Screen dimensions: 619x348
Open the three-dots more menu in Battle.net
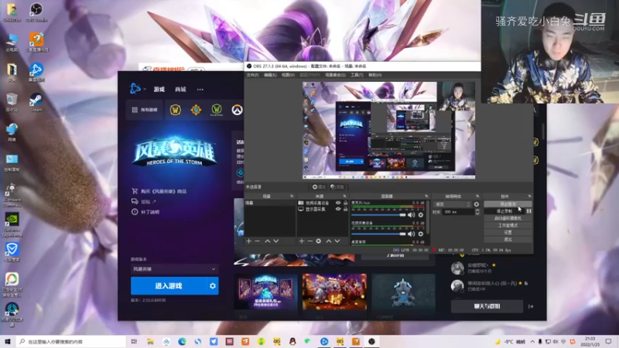click(x=200, y=89)
